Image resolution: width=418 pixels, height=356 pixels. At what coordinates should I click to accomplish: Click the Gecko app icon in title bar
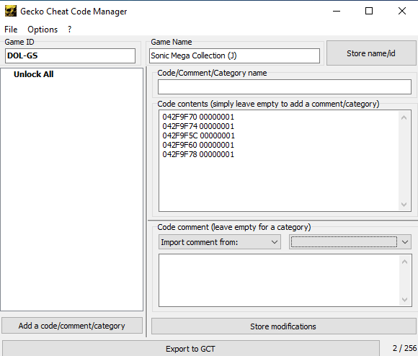pos(11,12)
